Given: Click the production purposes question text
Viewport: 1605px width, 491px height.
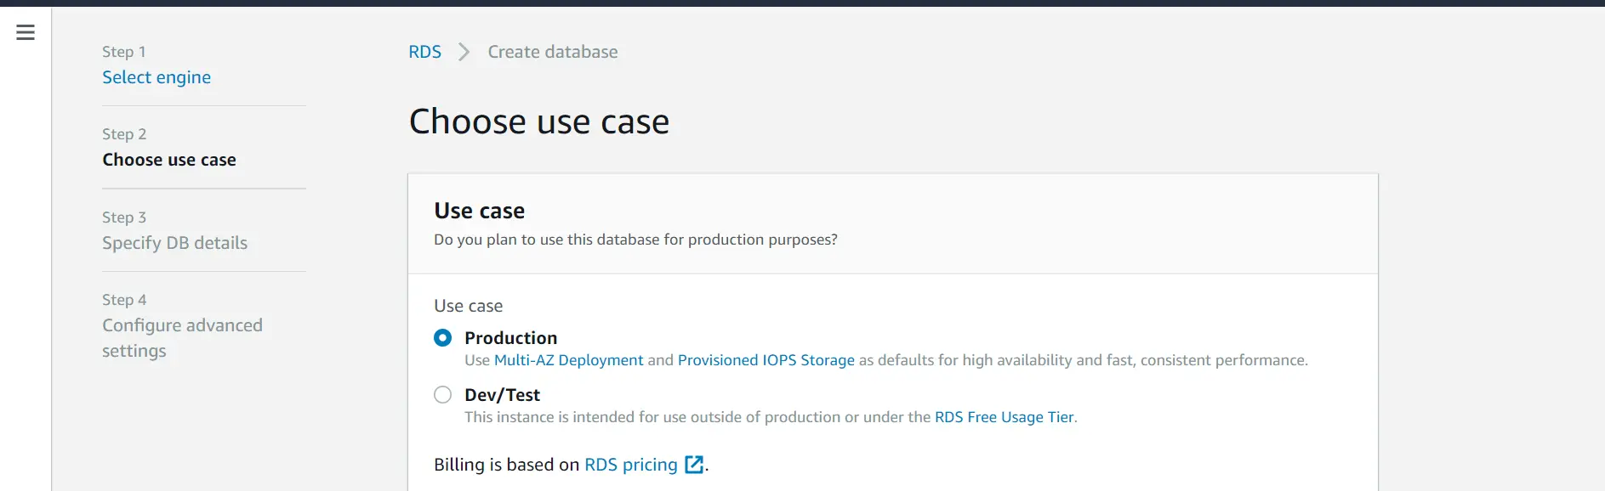Looking at the screenshot, I should [635, 240].
